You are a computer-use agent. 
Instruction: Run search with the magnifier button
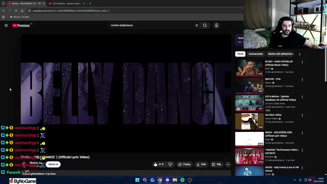[205, 25]
